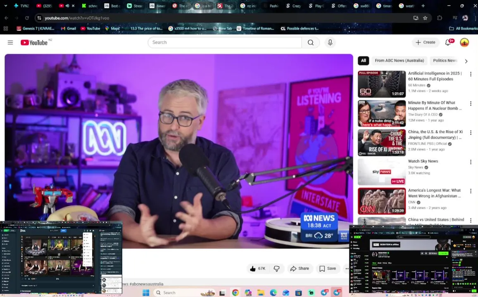478x297 pixels.
Task: Open China, the U.S. & Xi Jinping thumbnail
Action: [x=382, y=142]
